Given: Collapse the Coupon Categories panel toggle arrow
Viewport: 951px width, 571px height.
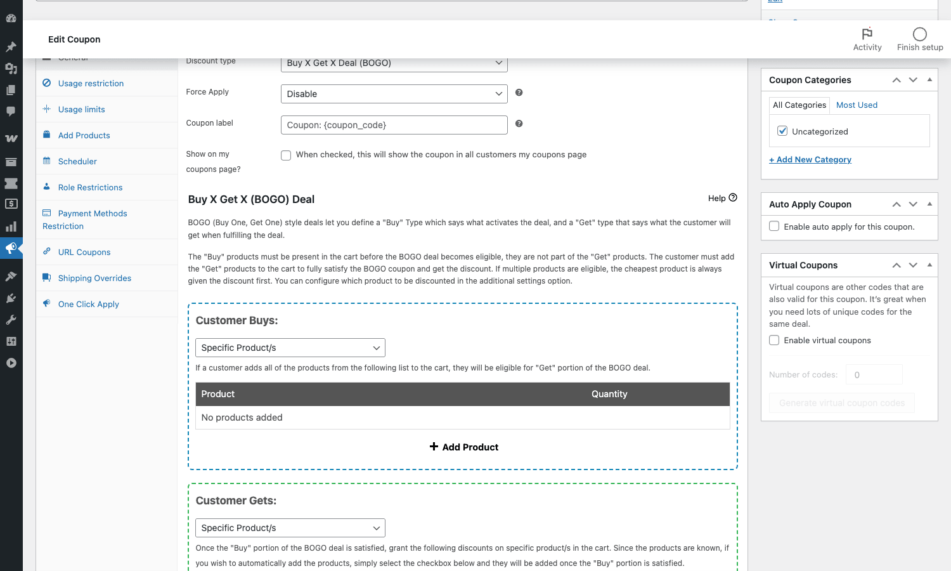Looking at the screenshot, I should (929, 80).
